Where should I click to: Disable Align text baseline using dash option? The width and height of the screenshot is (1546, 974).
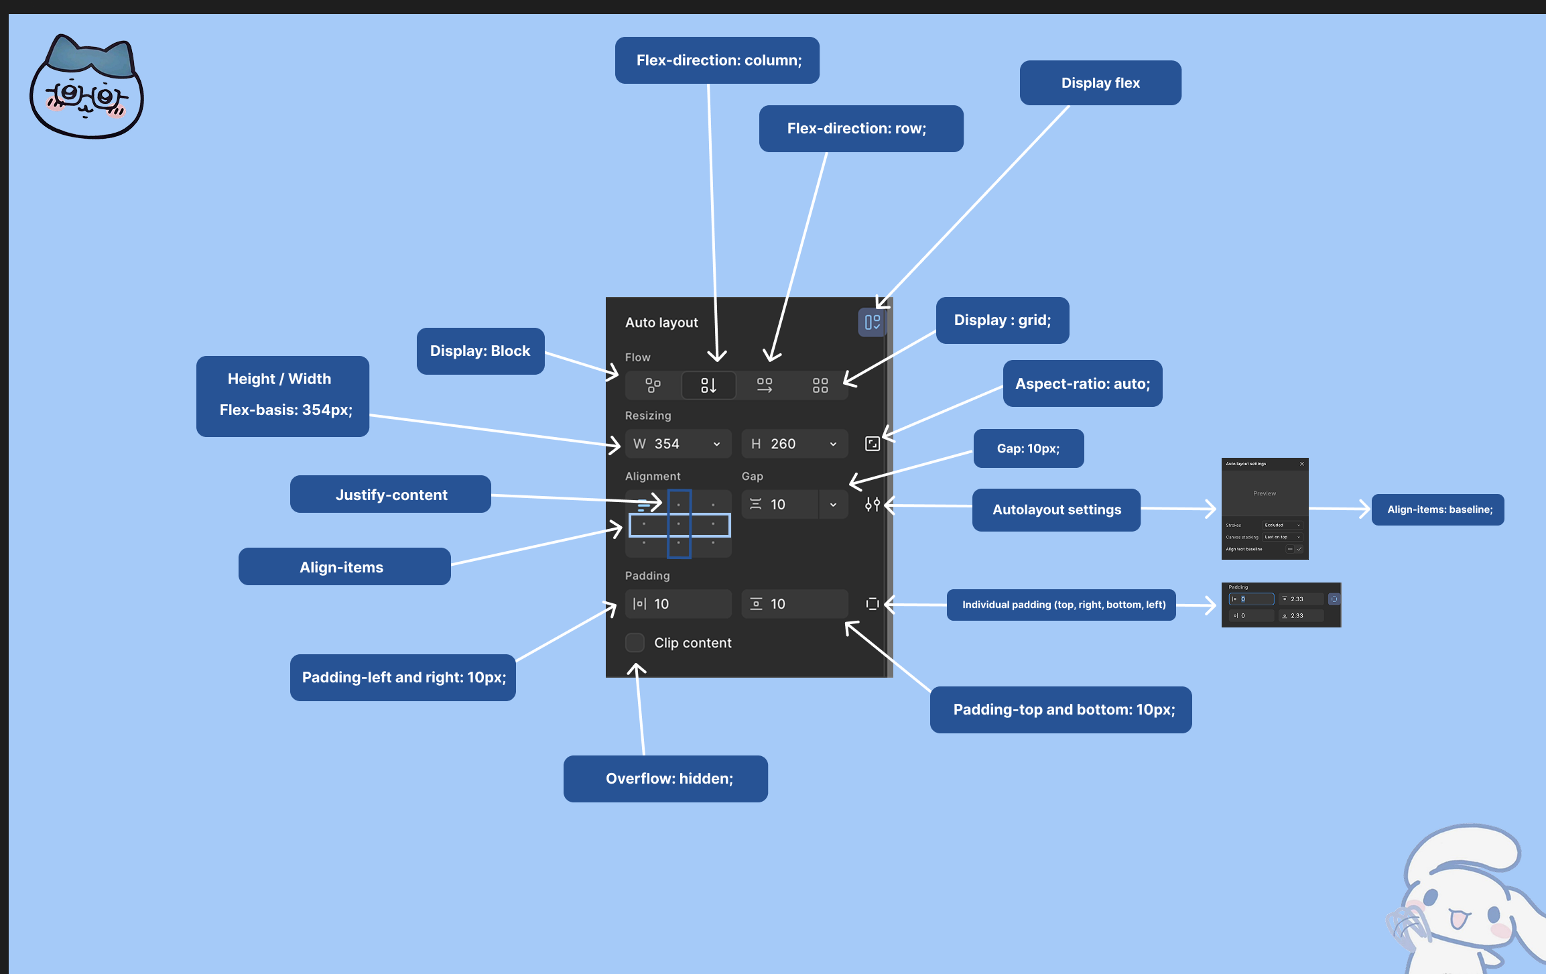tap(1290, 549)
